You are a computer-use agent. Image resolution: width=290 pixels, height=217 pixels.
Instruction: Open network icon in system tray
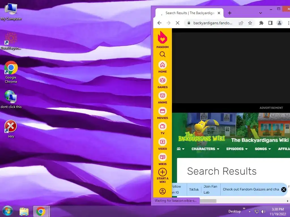click(x=257, y=211)
